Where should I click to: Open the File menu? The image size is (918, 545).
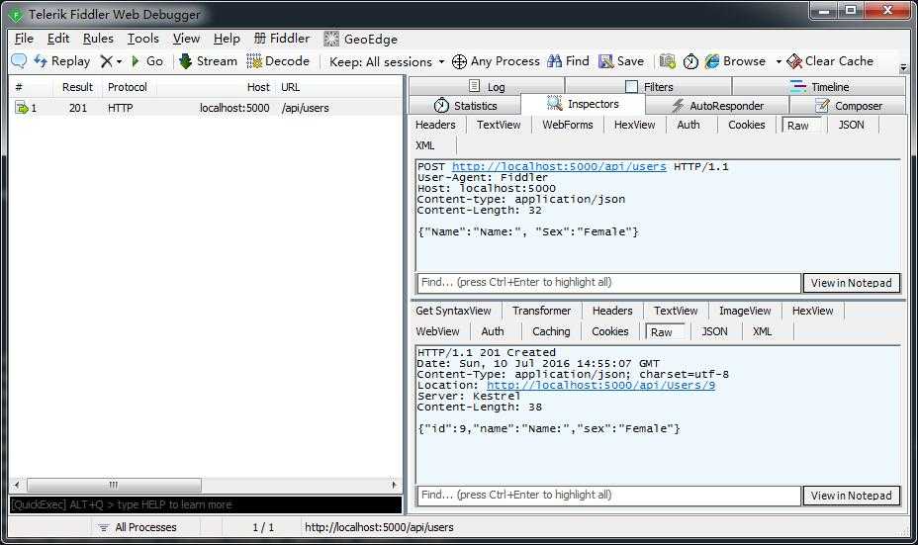click(24, 39)
